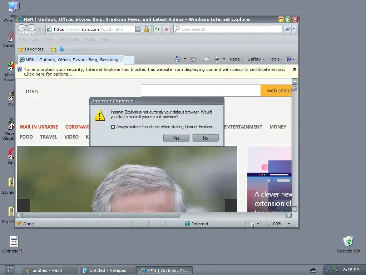Image resolution: width=366 pixels, height=275 pixels.
Task: Switch to Untitled - Notepad taskbar button
Action: click(107, 270)
